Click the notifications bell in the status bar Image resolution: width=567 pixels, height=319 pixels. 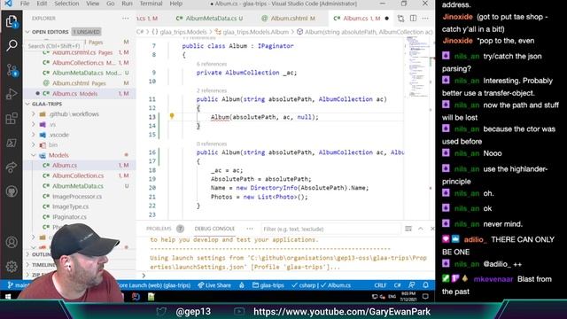tap(425, 285)
